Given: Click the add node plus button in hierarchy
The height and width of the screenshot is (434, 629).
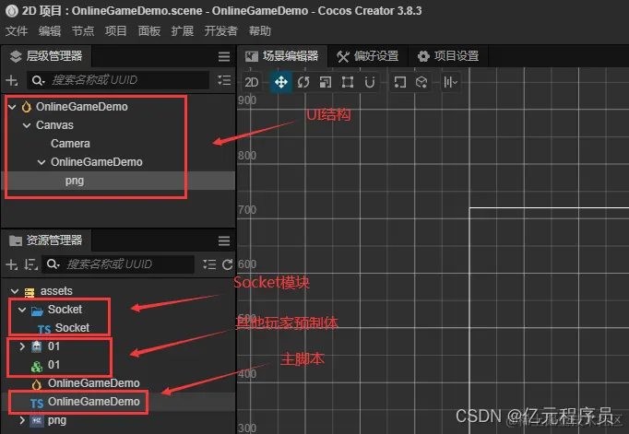Looking at the screenshot, I should [12, 80].
